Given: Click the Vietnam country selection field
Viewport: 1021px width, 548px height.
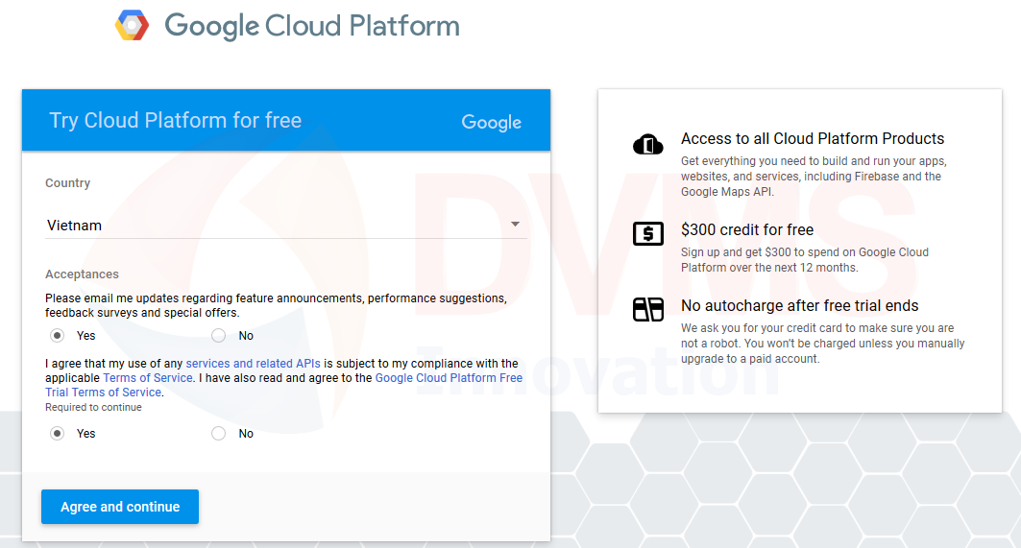Looking at the screenshot, I should pos(286,226).
